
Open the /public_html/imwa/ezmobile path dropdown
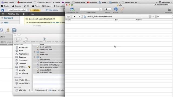pos(116,17)
